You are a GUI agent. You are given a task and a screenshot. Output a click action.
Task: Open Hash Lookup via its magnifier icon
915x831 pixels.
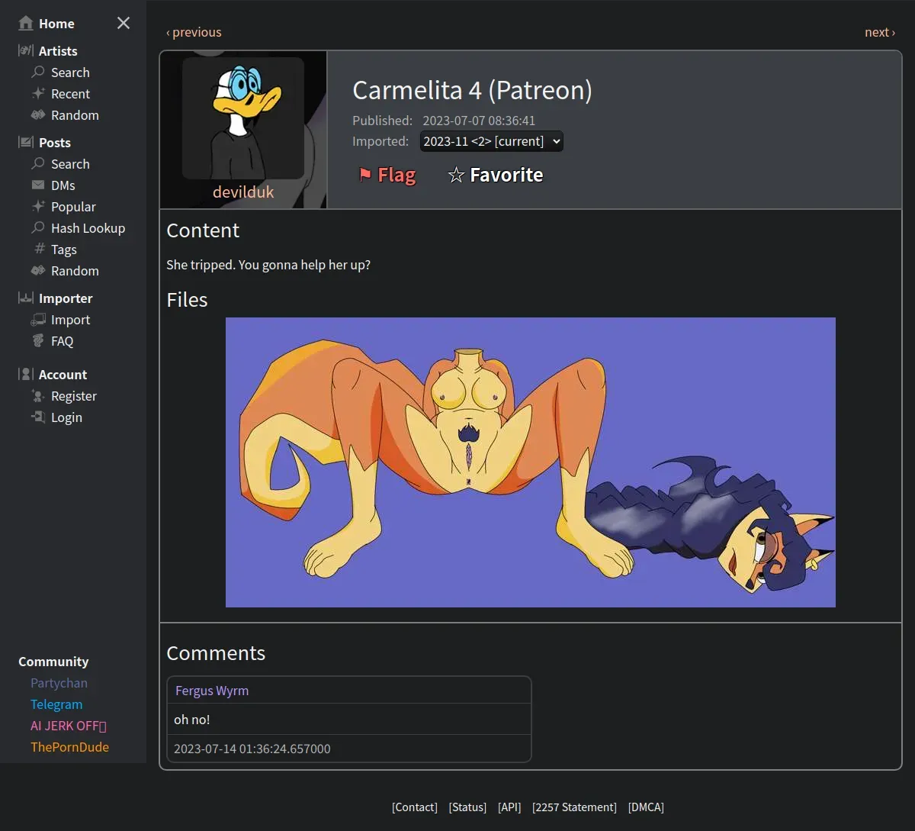tap(38, 228)
